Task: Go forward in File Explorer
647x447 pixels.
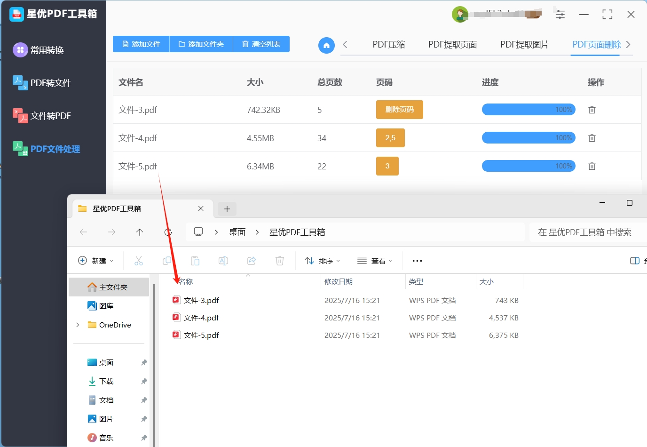Action: [x=111, y=232]
